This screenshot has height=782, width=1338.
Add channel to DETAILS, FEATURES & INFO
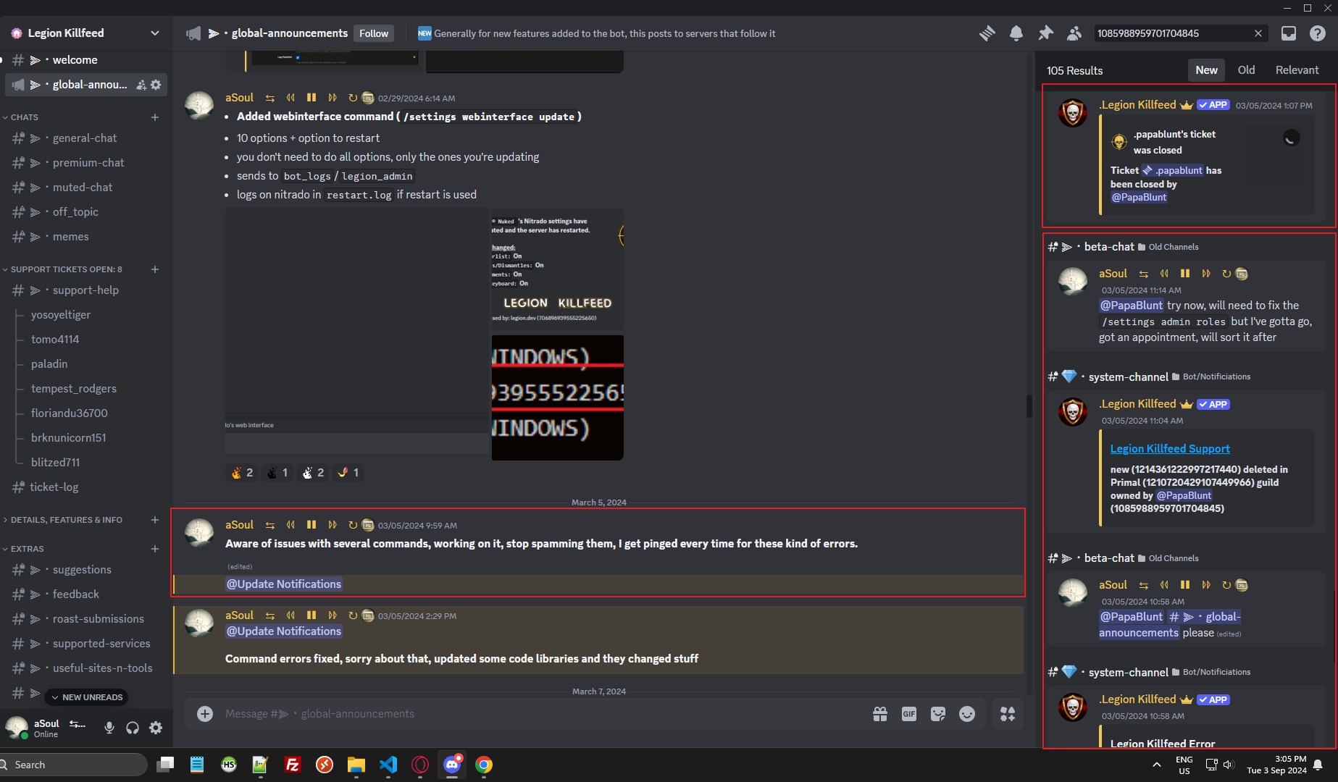[155, 520]
